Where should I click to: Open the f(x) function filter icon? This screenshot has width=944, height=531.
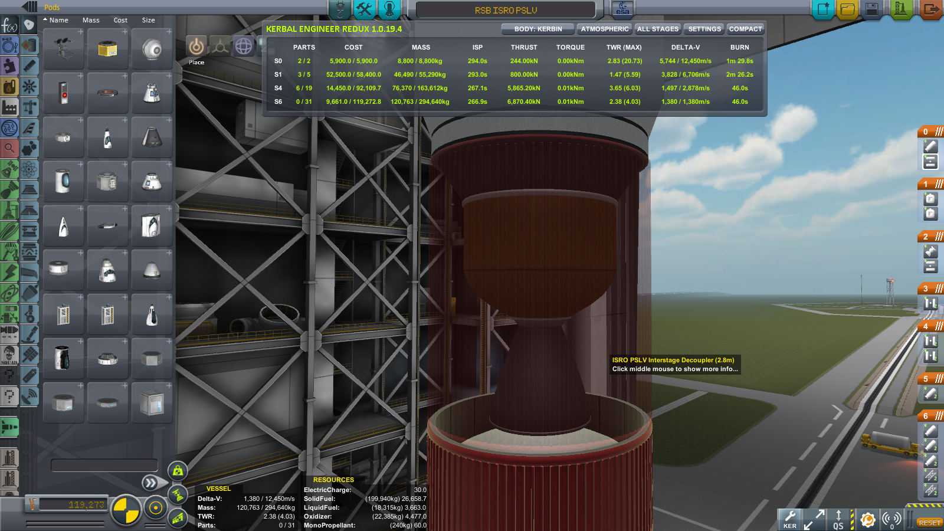point(9,25)
